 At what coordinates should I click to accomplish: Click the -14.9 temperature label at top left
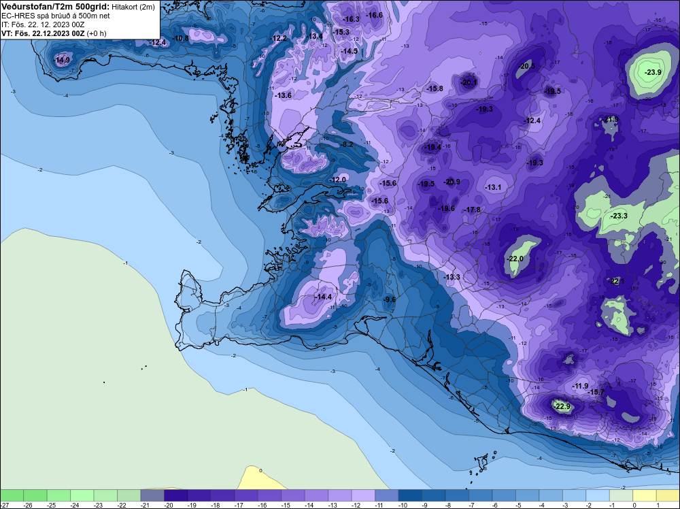pyautogui.click(x=62, y=60)
